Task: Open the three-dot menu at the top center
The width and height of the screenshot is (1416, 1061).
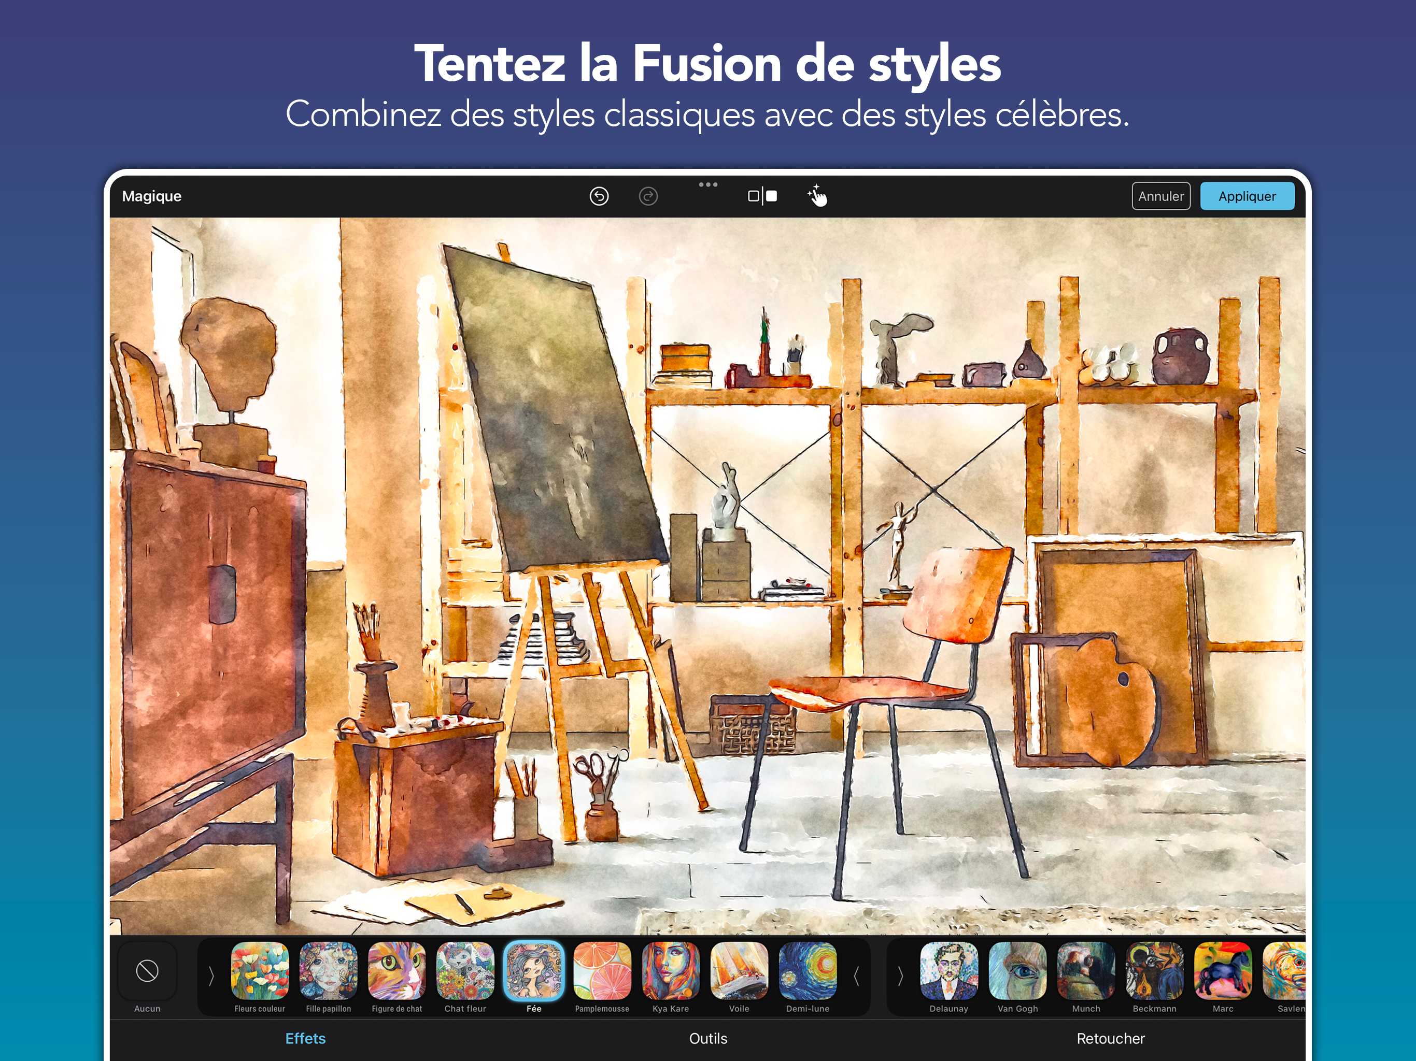Action: click(x=708, y=184)
